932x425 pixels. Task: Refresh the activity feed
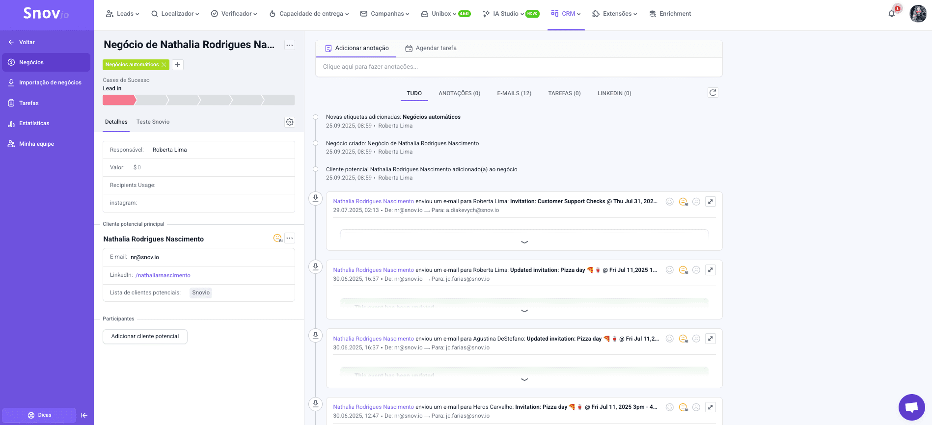point(713,93)
